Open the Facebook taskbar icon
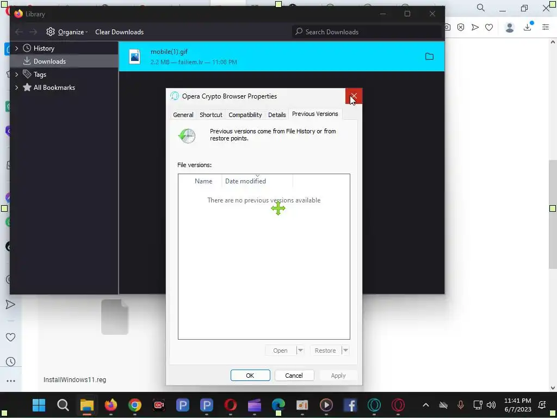Image resolution: width=557 pixels, height=418 pixels. pos(350,405)
